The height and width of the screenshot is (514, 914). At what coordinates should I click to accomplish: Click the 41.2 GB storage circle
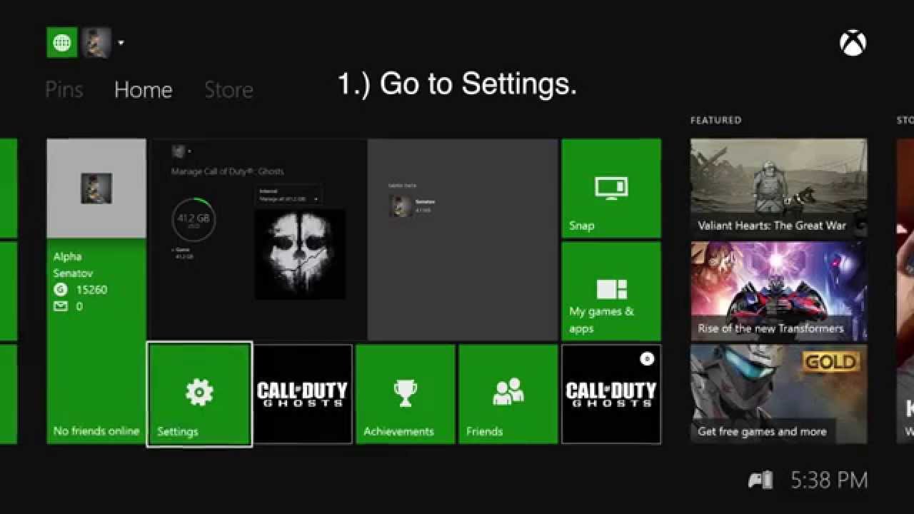click(x=194, y=219)
